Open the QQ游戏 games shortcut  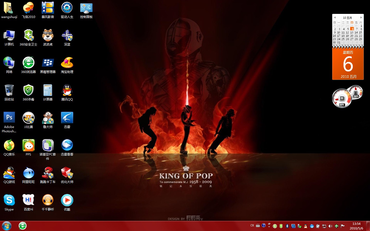[x=9, y=175]
